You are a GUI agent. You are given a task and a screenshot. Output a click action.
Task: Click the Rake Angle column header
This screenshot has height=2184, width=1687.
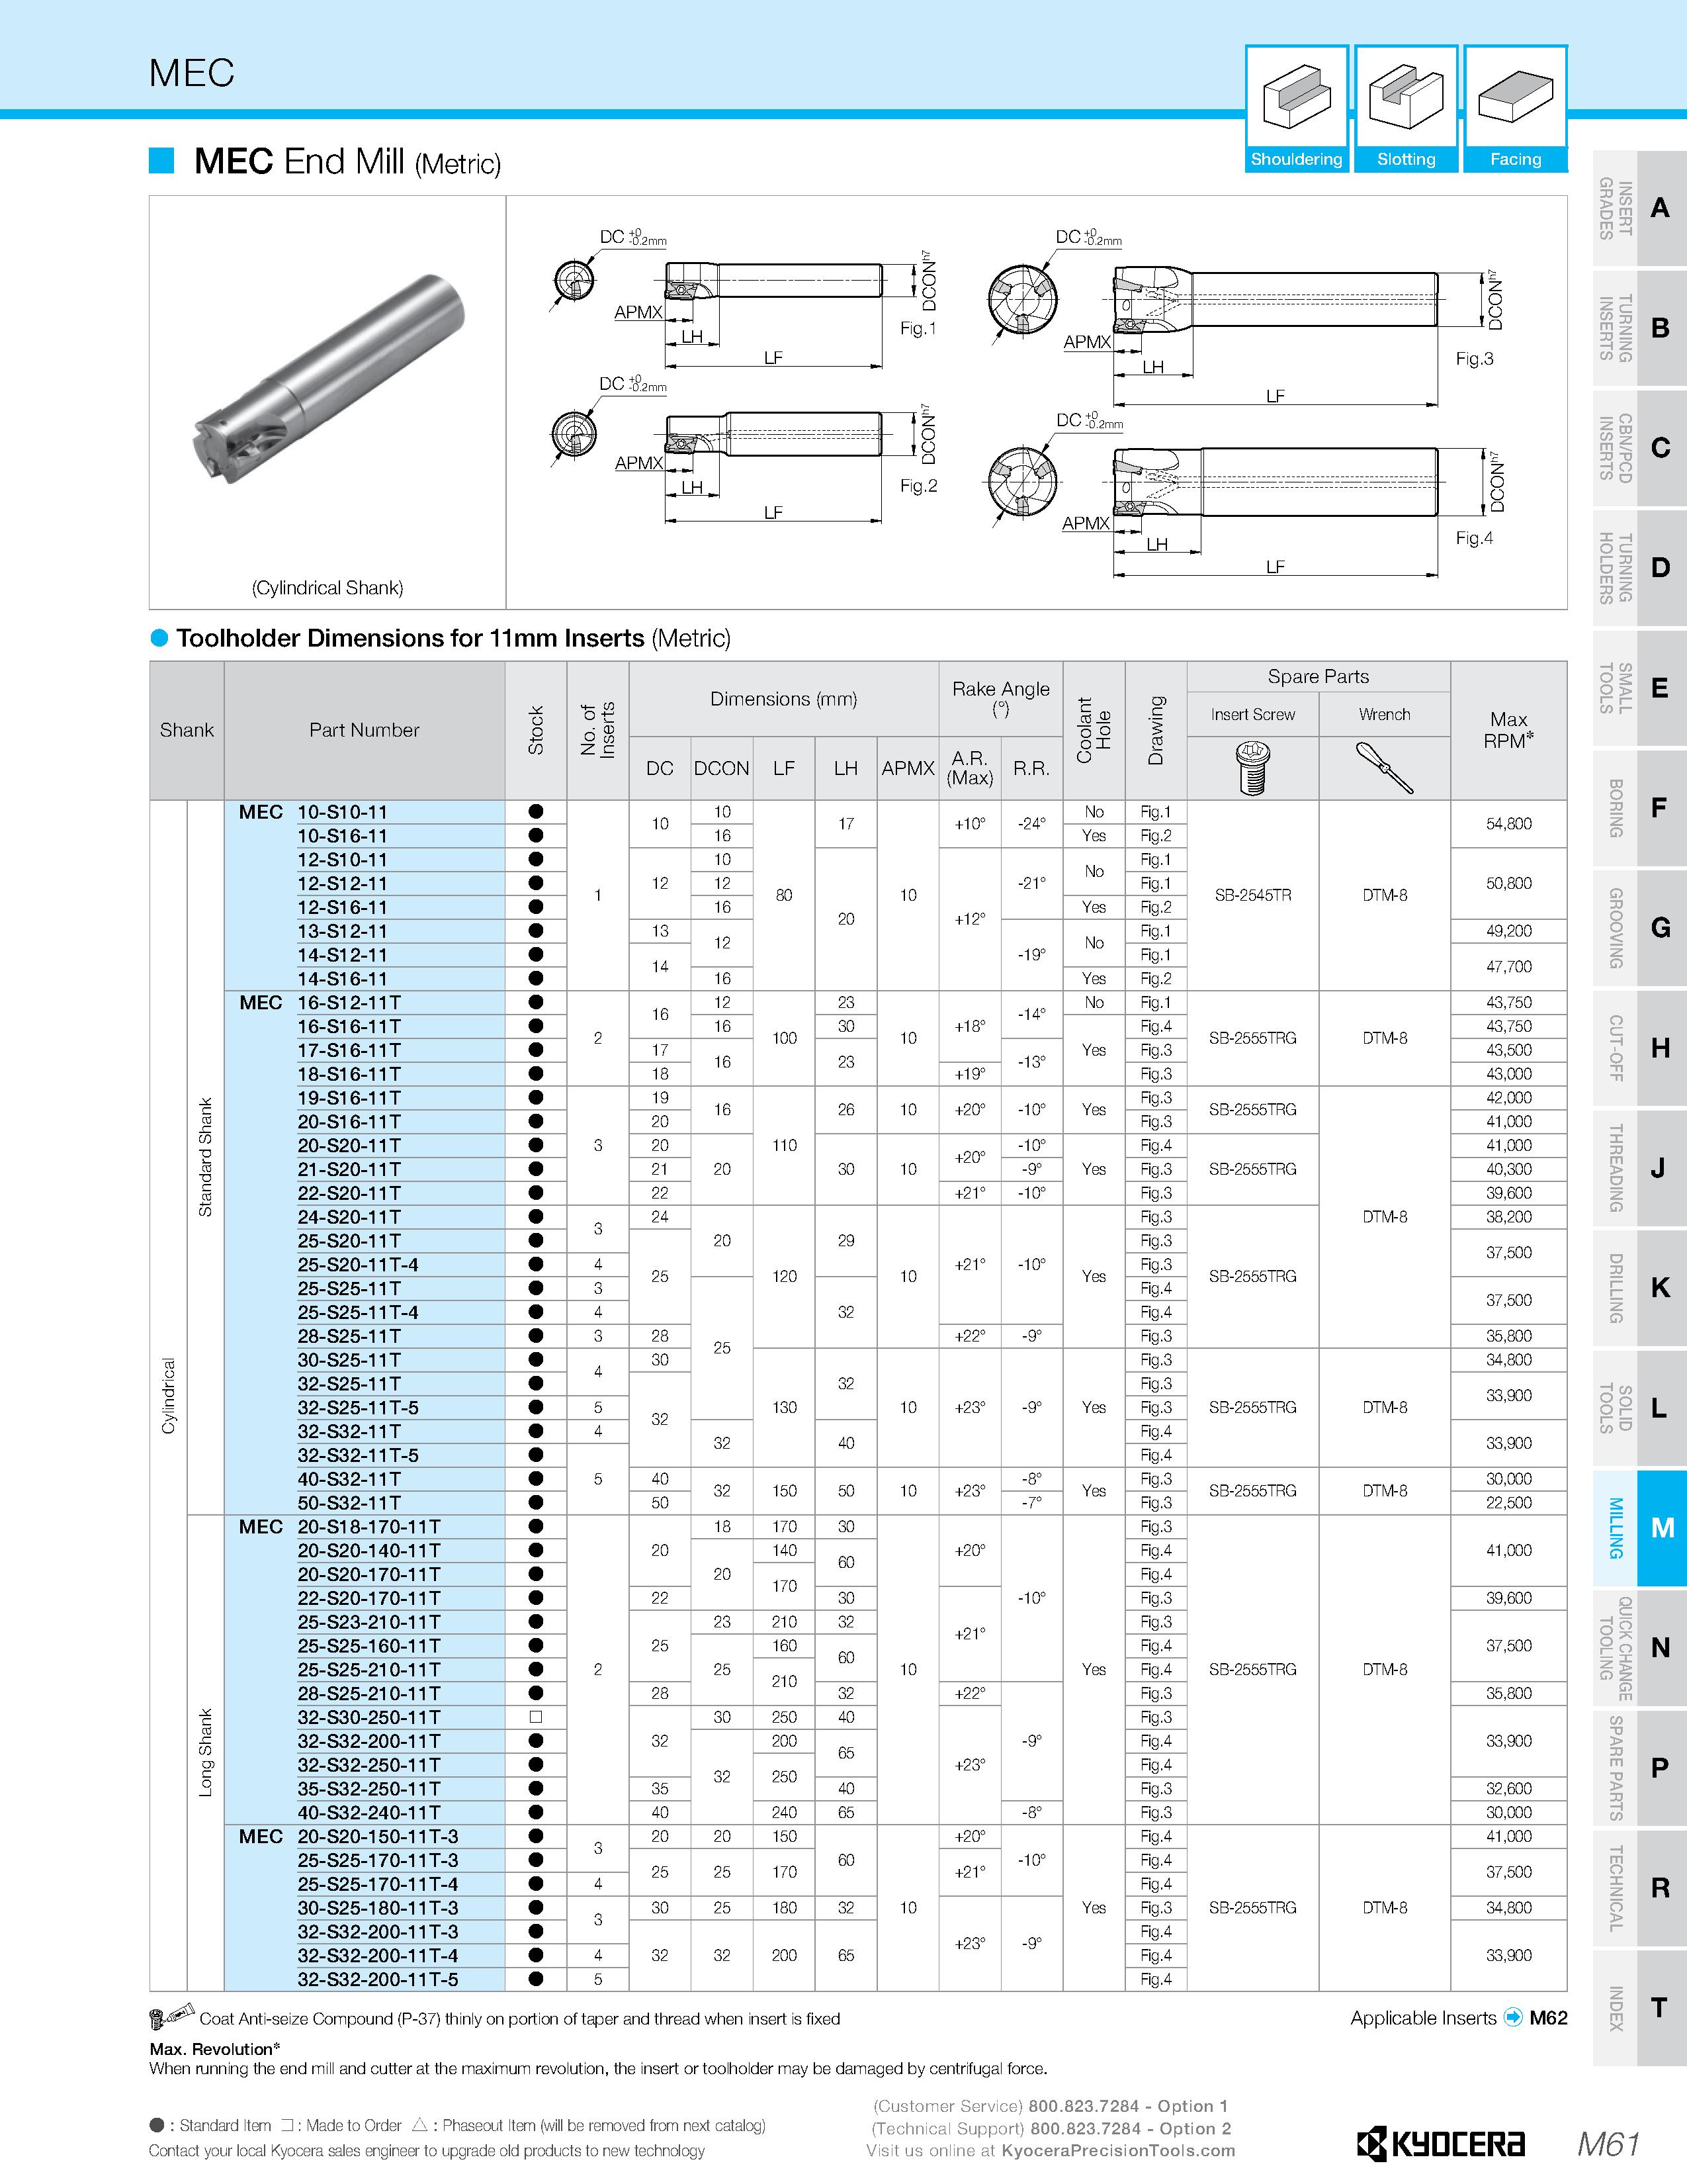pyautogui.click(x=1000, y=698)
